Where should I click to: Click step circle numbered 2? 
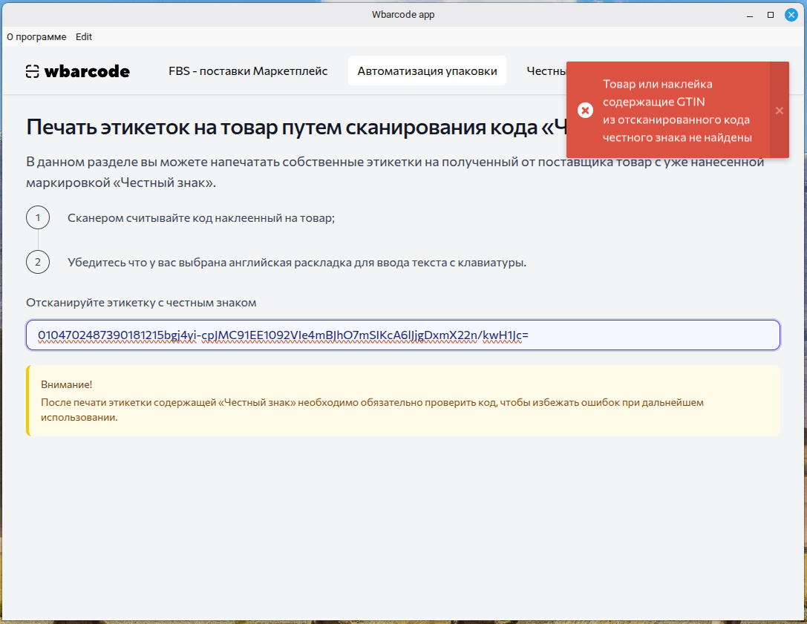click(x=38, y=261)
